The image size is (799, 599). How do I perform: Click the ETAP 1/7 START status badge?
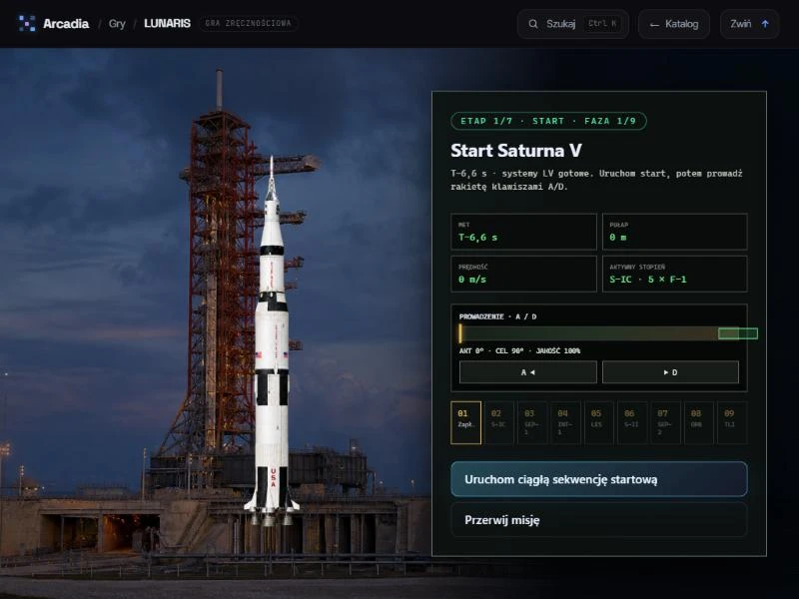(x=548, y=121)
